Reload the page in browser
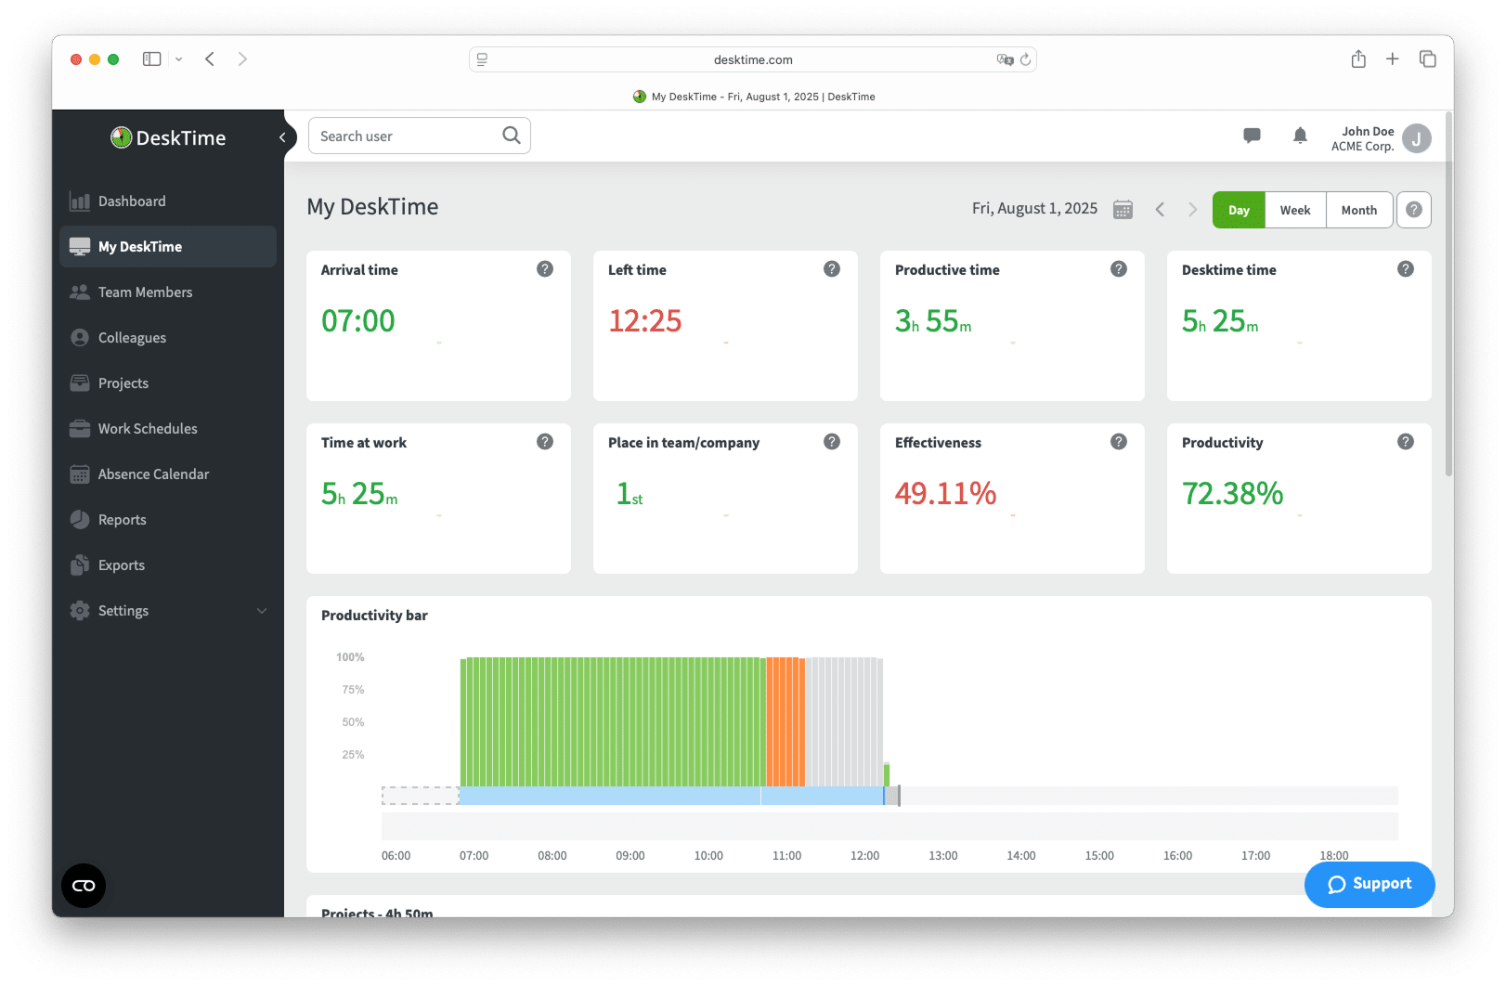The height and width of the screenshot is (986, 1506). pyautogui.click(x=1025, y=59)
